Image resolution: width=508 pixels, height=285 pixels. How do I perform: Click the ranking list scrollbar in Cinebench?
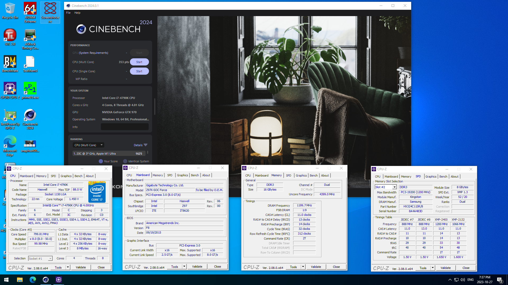(148, 152)
